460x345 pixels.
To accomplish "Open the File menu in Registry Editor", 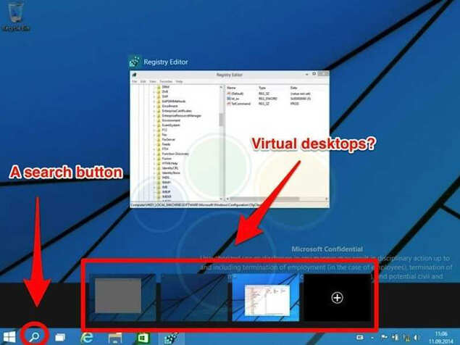I will [134, 81].
